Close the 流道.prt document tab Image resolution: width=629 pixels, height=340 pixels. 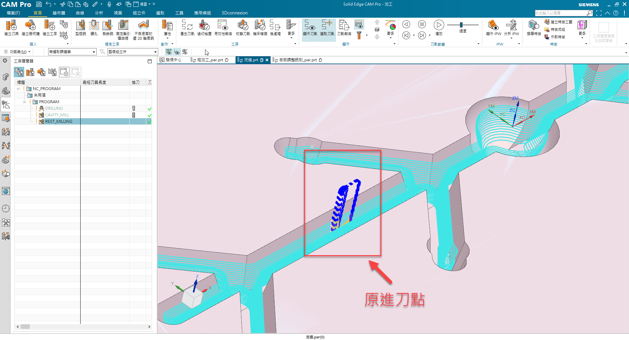coord(267,60)
